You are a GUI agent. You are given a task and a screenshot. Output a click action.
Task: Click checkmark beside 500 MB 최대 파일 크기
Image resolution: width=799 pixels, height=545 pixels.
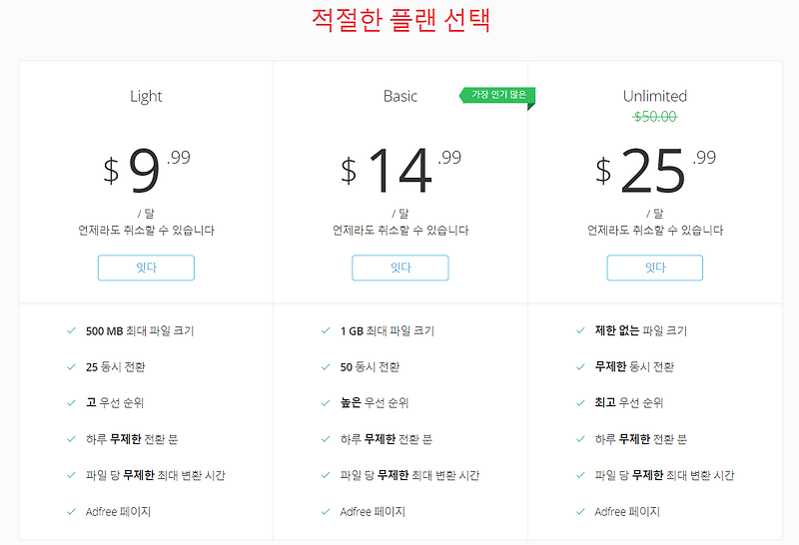pos(71,330)
